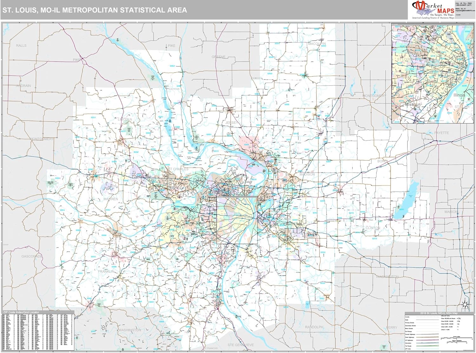Click the US Highways legend line
This screenshot has height=353, width=476.
427,340
